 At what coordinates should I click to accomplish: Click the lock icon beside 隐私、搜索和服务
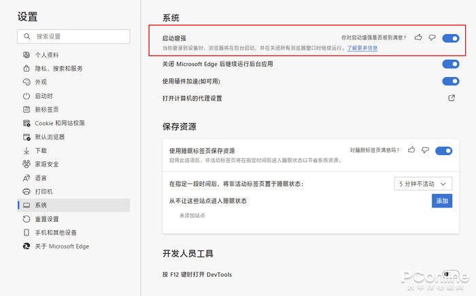(27, 68)
